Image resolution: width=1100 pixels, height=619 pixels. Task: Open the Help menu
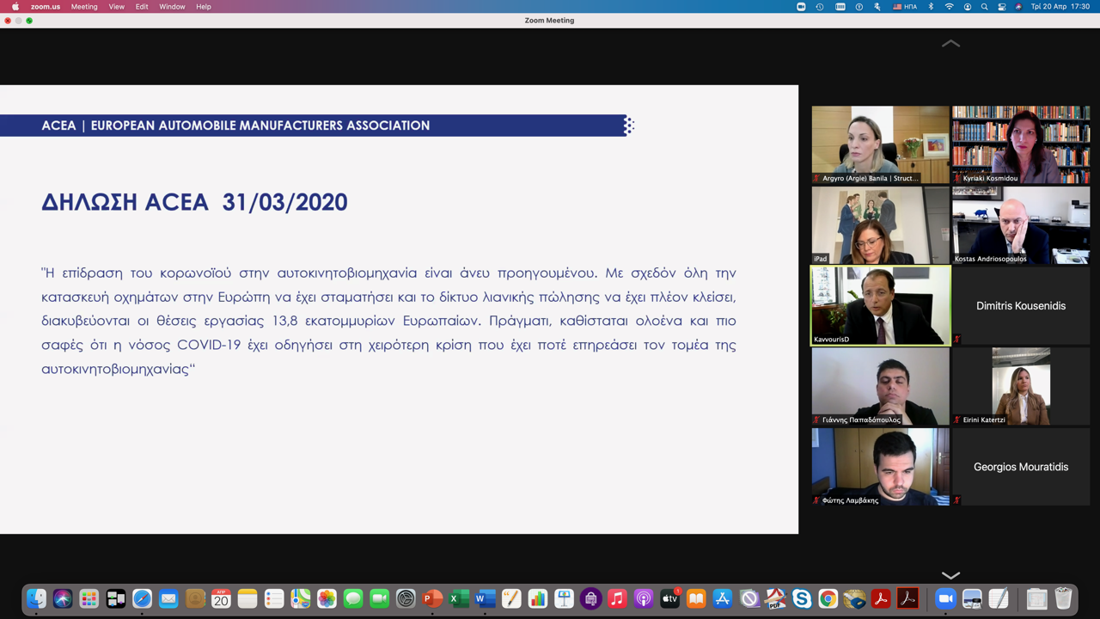pyautogui.click(x=204, y=7)
